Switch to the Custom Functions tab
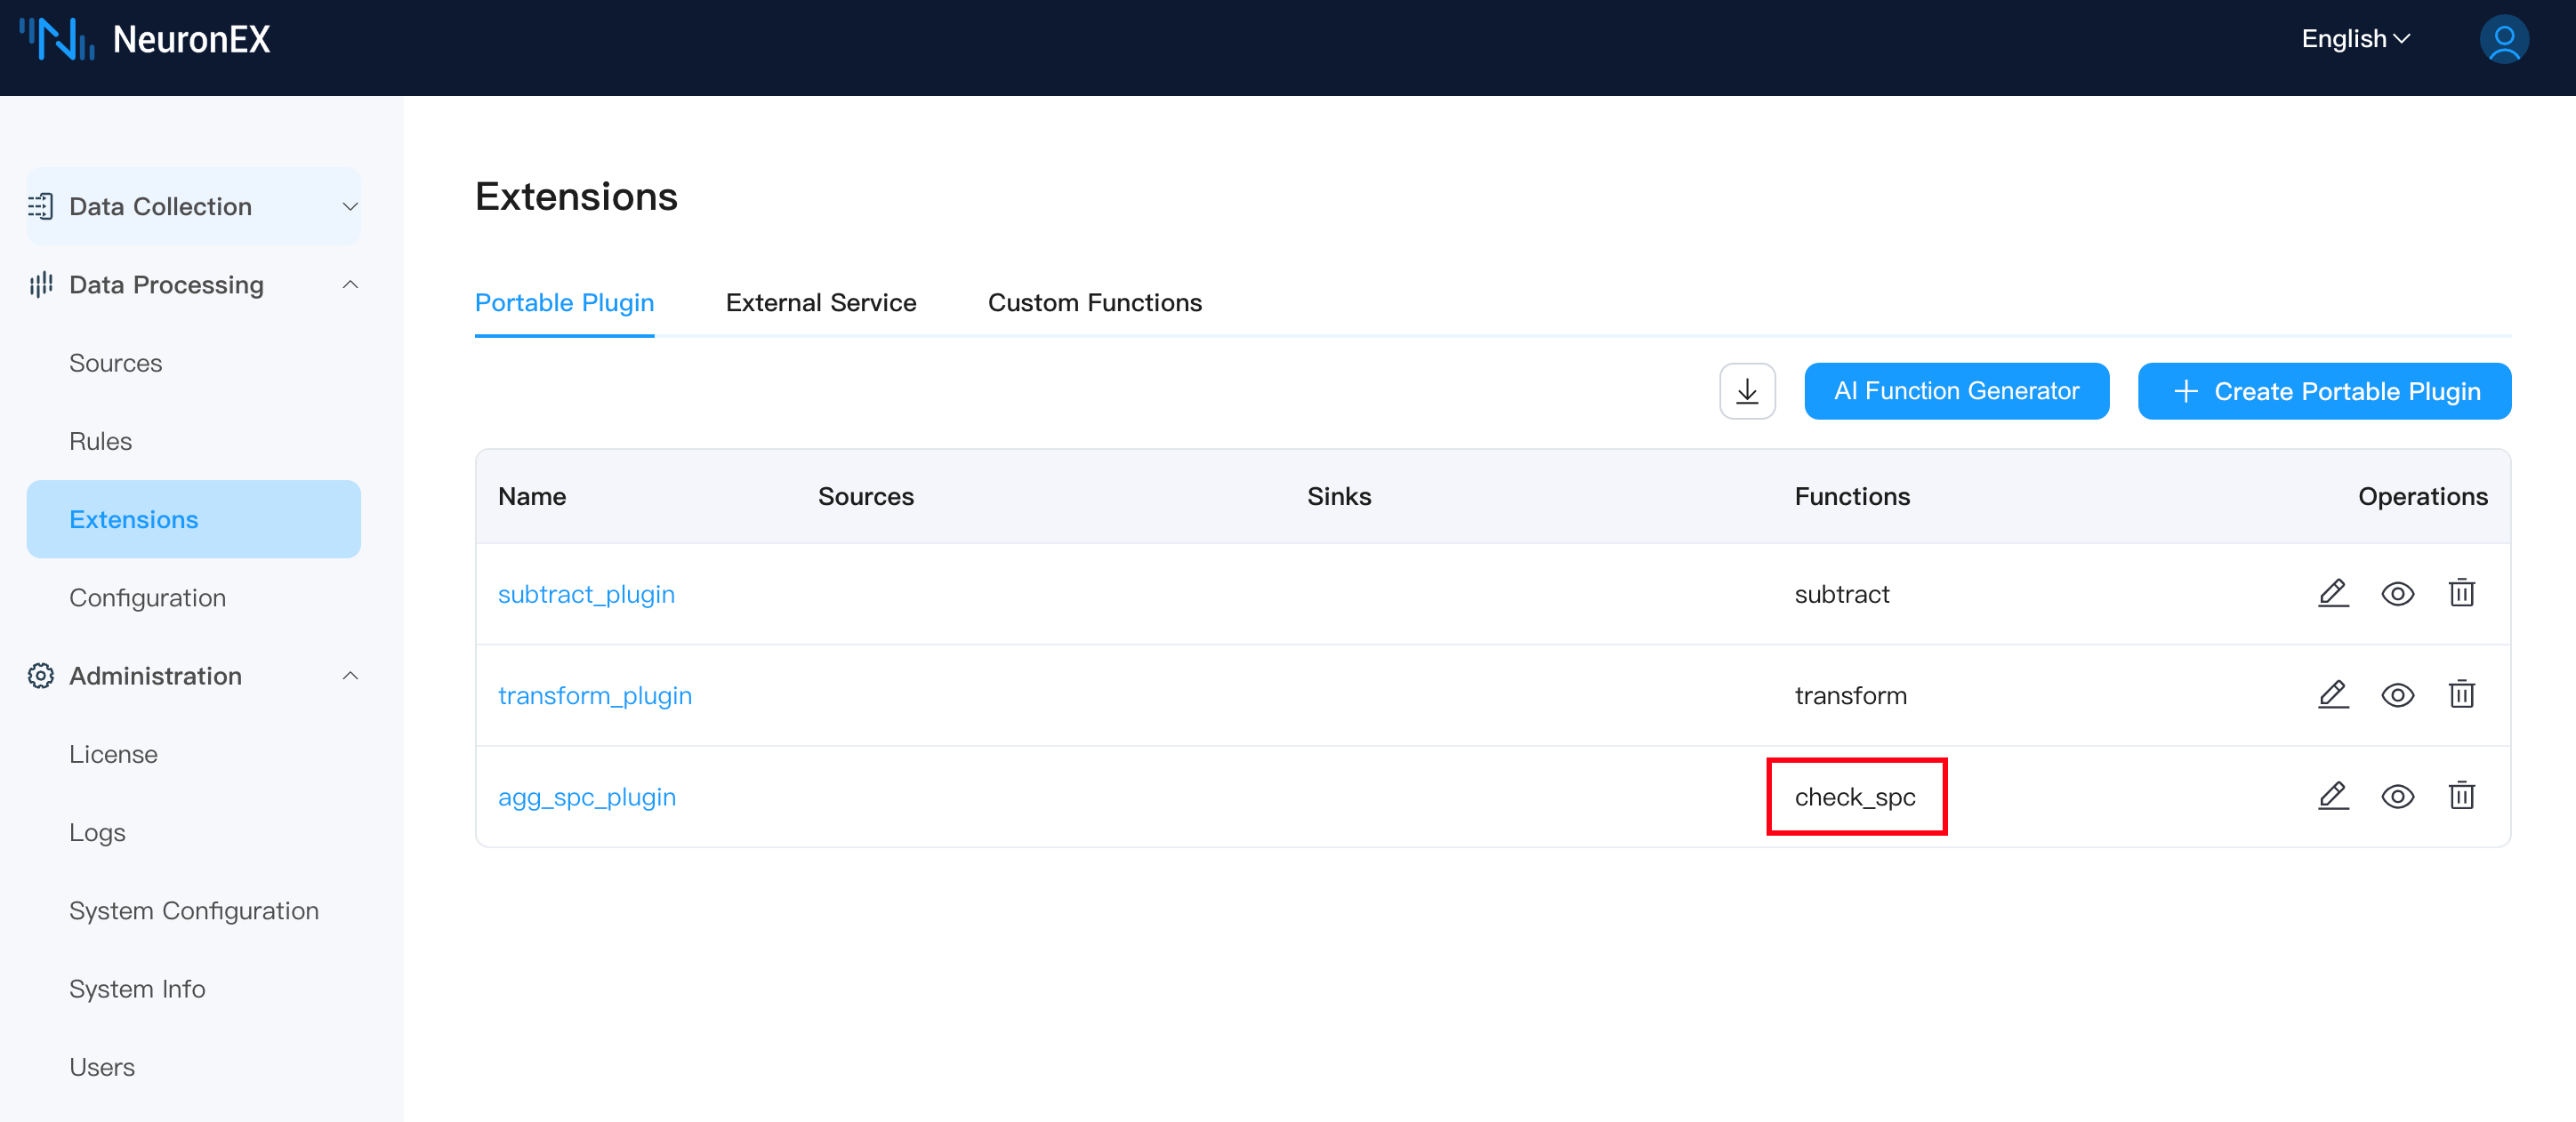Viewport: 2576px width, 1122px height. tap(1094, 303)
